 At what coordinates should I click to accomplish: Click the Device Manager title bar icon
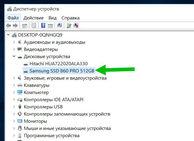[x=9, y=9]
